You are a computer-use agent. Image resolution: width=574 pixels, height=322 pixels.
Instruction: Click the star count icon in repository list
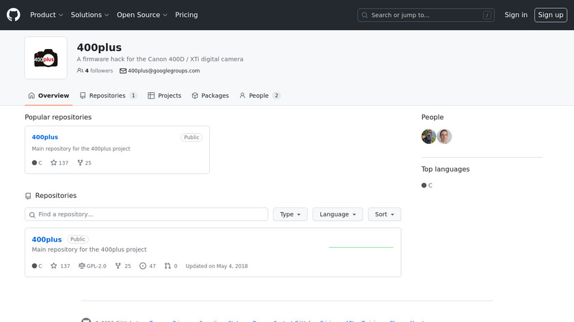[x=54, y=266]
